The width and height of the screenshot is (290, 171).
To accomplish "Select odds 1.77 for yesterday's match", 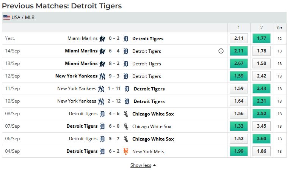I will tap(261, 38).
